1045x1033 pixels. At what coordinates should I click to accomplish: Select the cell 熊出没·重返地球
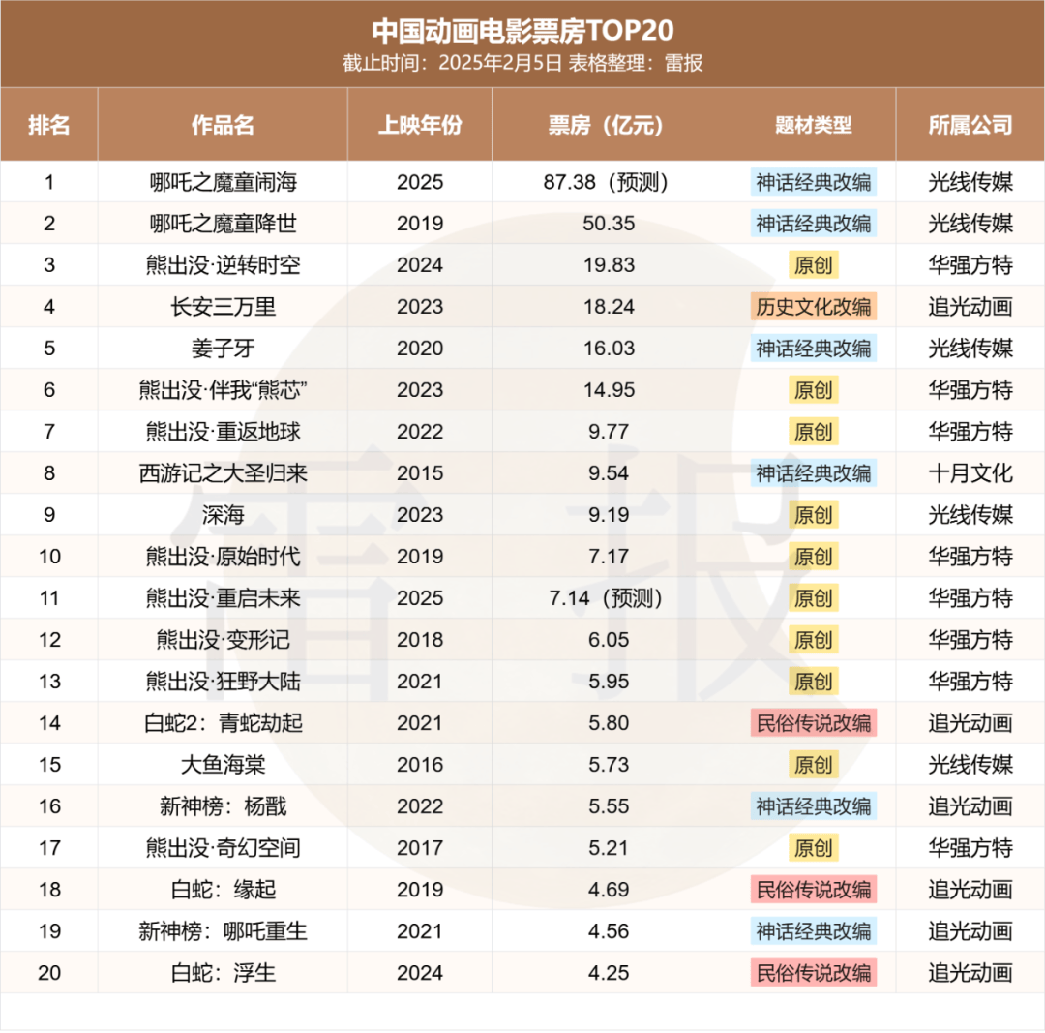(223, 432)
